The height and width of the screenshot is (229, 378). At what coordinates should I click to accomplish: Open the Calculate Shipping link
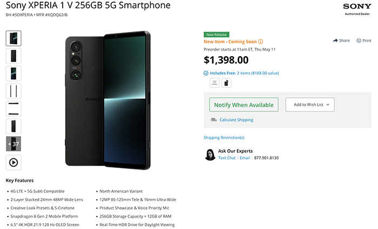pos(236,120)
